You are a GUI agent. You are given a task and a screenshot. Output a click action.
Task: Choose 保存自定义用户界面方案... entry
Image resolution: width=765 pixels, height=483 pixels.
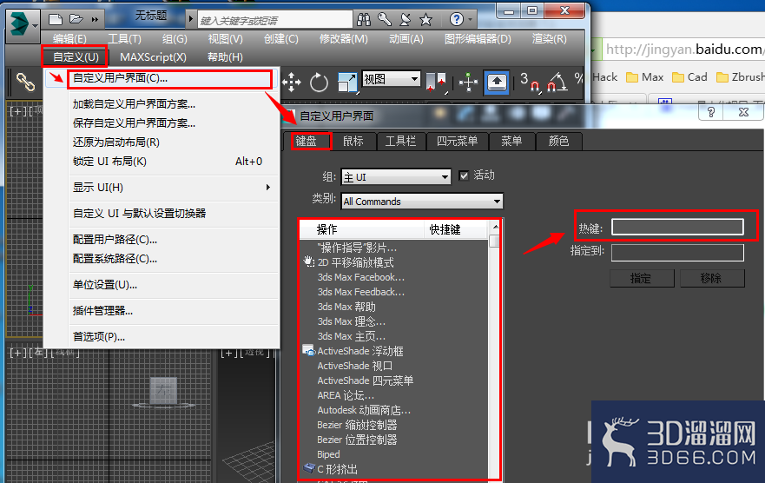point(162,123)
